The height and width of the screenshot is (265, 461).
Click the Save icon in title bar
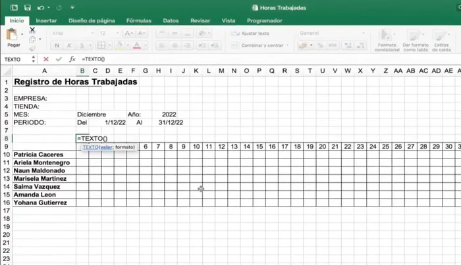28,8
